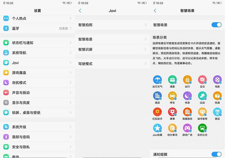Select the 电影 film reel scene icon
Viewport: 227px width, 158px height.
pyautogui.click(x=217, y=80)
